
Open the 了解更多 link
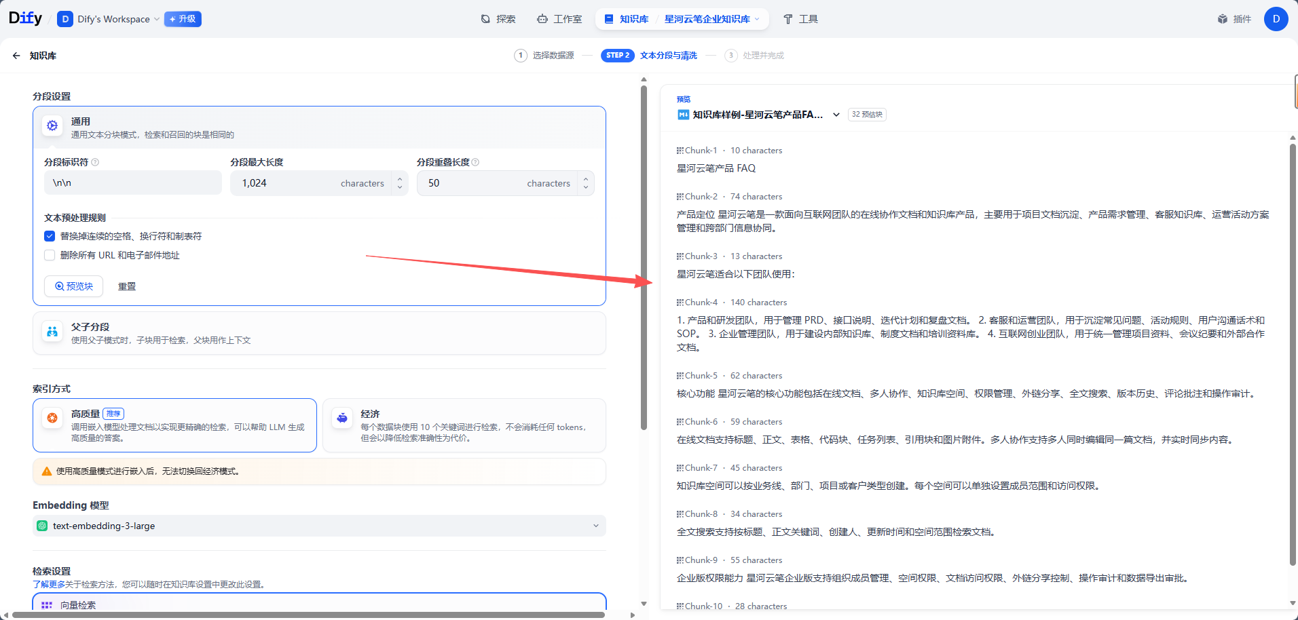coord(49,584)
